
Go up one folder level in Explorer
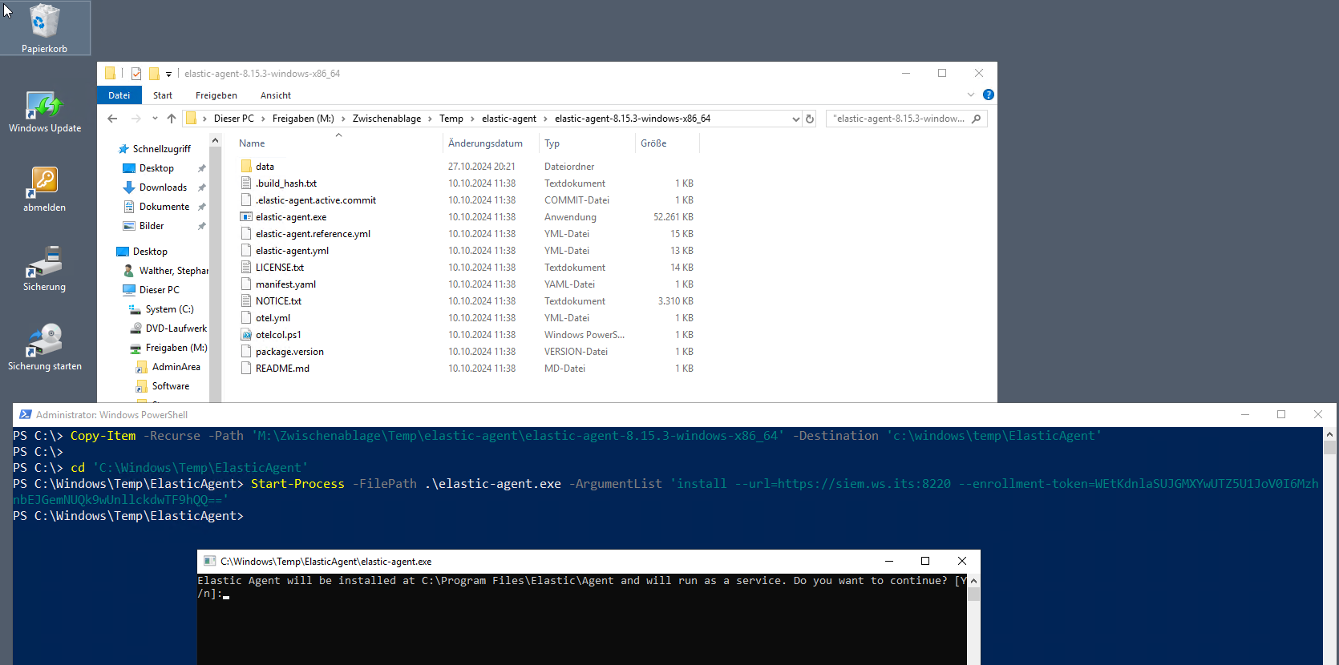pyautogui.click(x=172, y=119)
